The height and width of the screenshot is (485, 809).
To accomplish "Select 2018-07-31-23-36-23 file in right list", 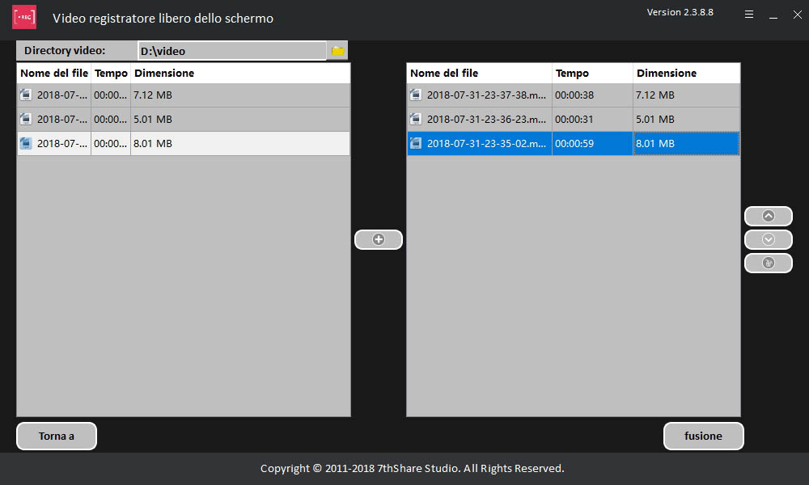I will coord(486,119).
